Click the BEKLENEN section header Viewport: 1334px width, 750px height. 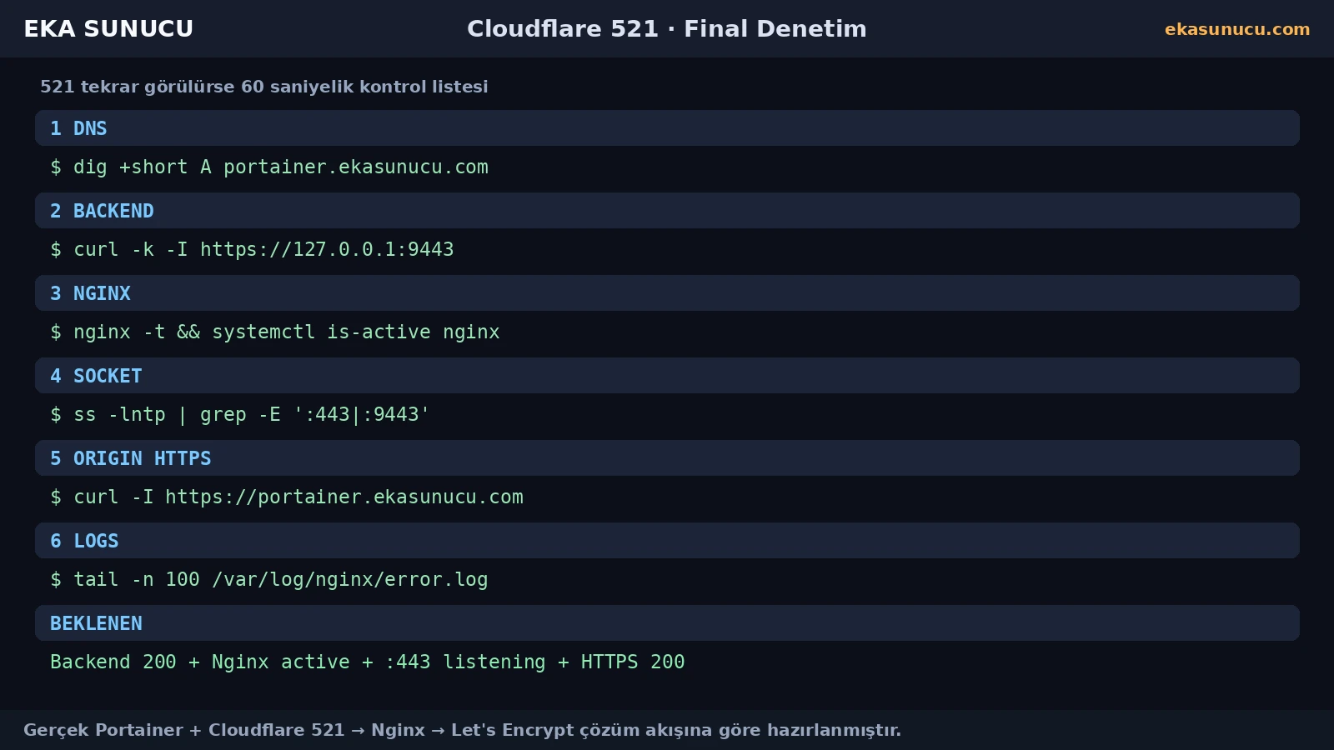pyautogui.click(x=667, y=623)
